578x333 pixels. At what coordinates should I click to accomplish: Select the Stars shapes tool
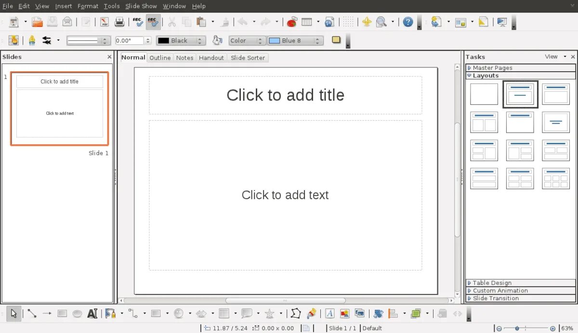[270, 314]
